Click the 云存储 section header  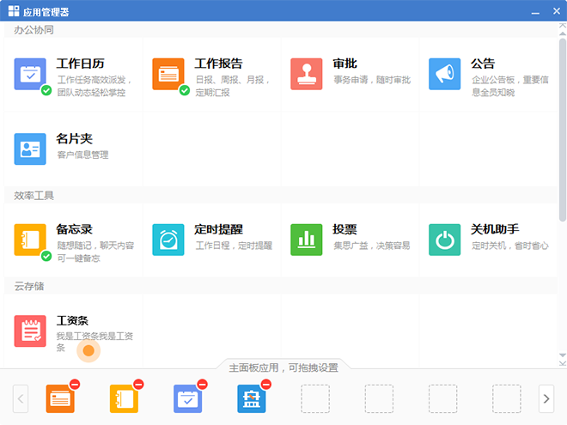click(29, 287)
